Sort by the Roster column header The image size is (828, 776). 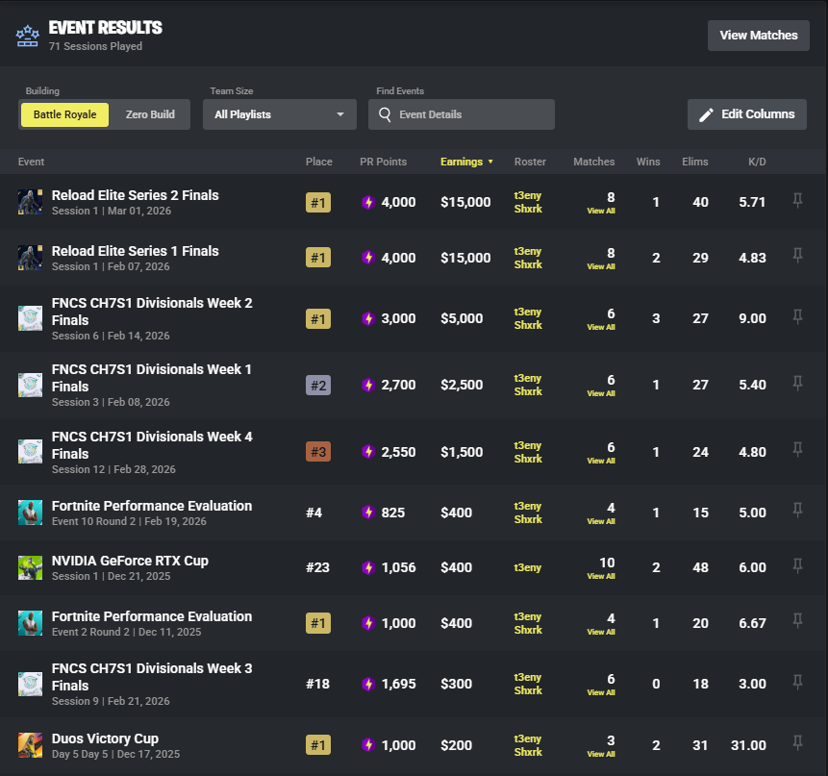(530, 162)
